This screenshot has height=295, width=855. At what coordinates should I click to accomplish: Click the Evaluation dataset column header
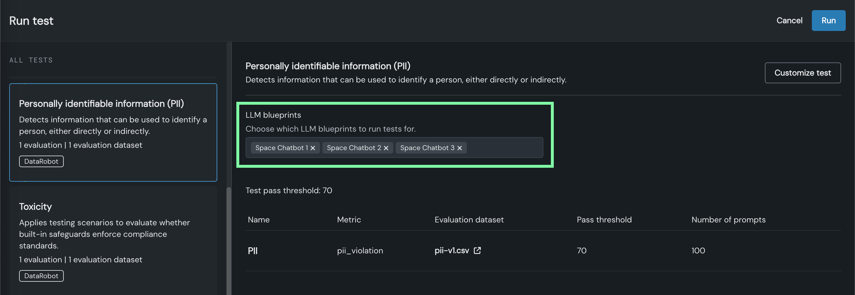point(469,220)
